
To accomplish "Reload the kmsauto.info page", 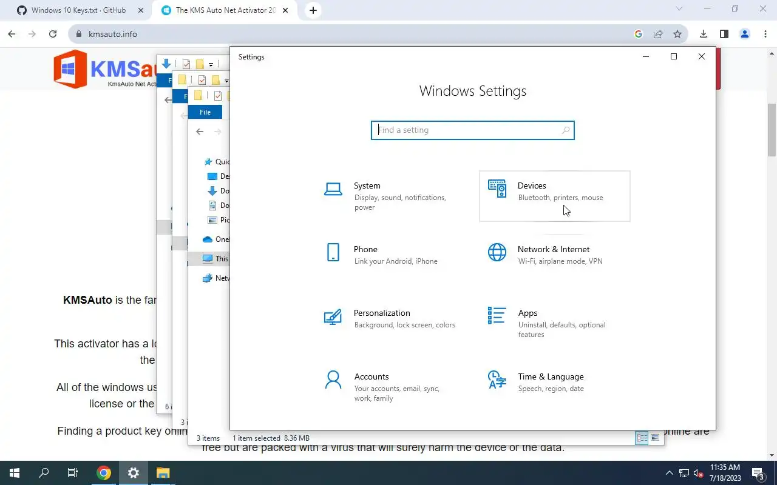I will [x=53, y=34].
